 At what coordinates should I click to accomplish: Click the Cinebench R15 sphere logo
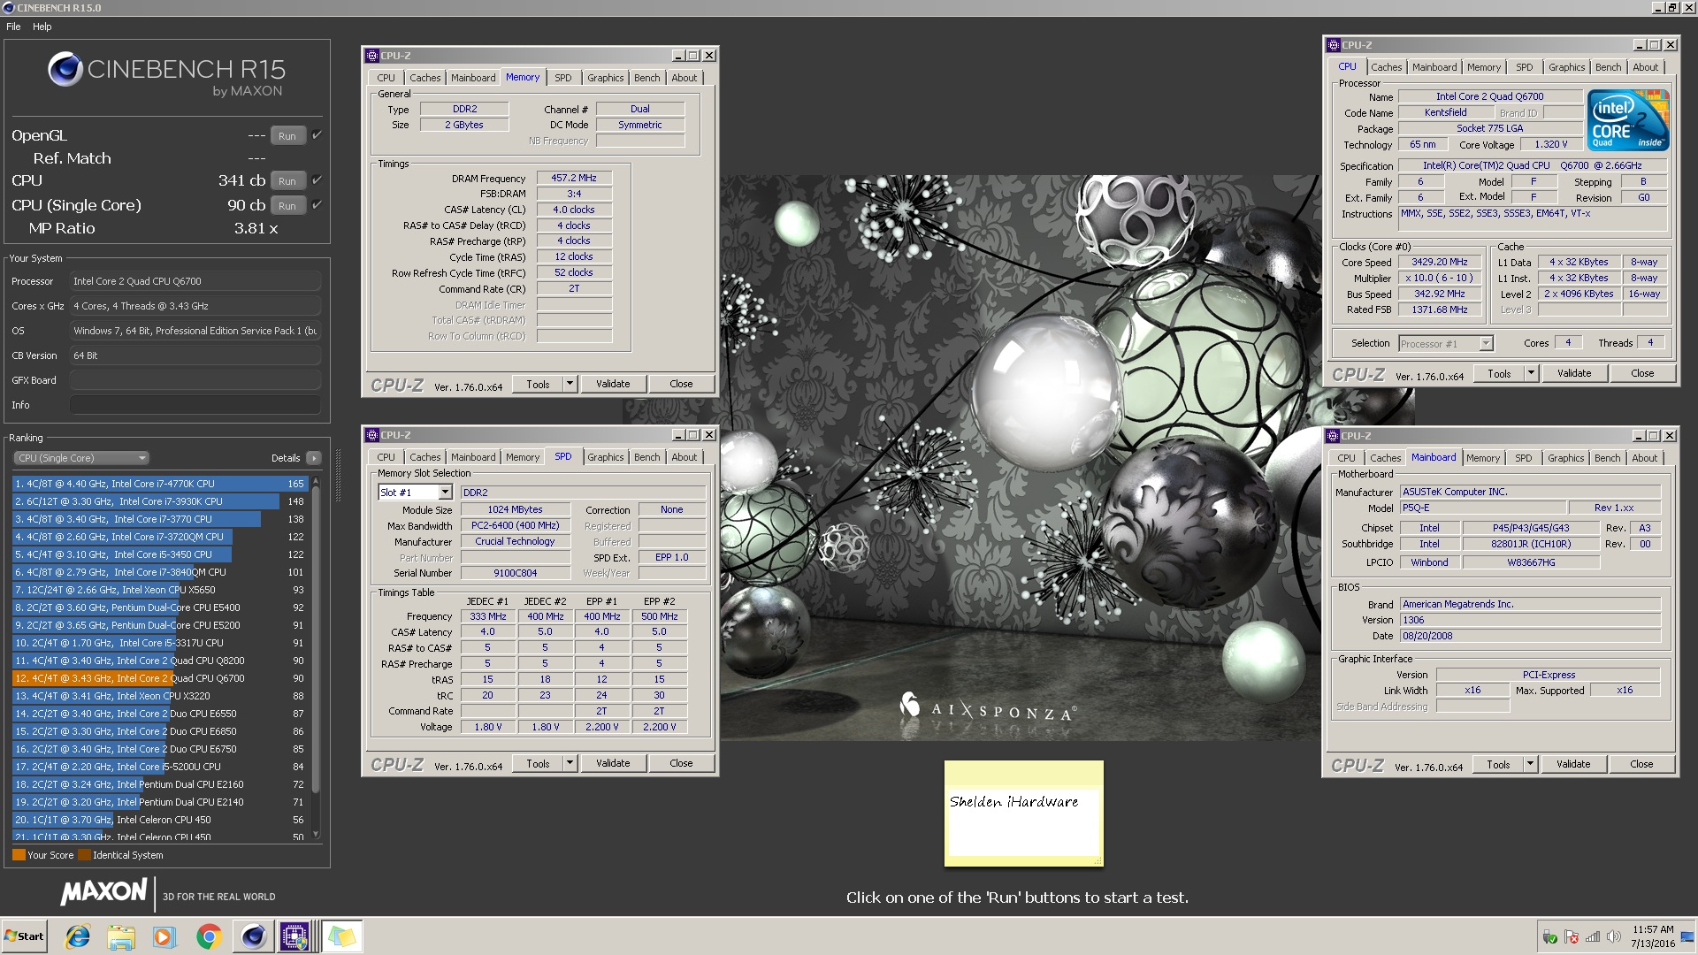coord(65,69)
